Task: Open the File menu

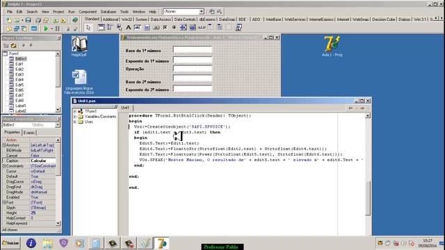Action: tap(10, 12)
